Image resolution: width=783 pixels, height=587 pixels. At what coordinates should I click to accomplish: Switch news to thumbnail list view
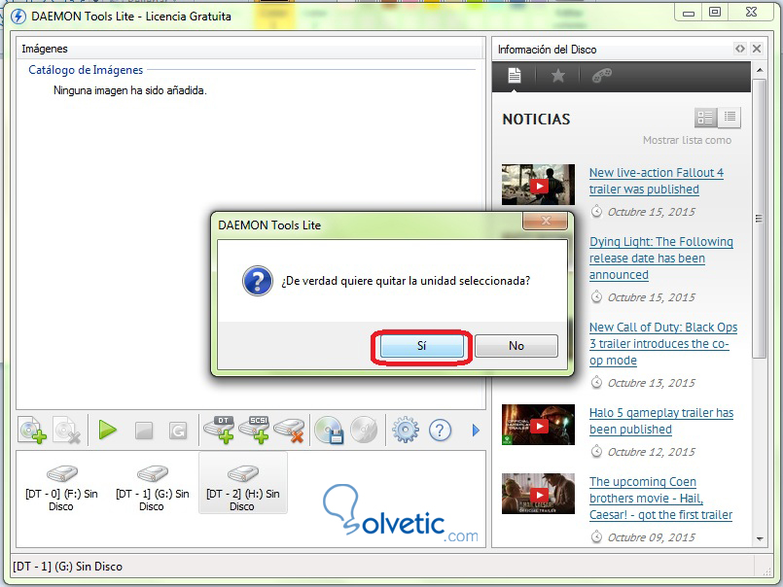(x=705, y=118)
